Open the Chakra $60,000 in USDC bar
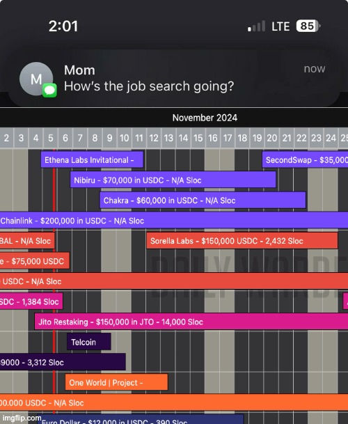This screenshot has height=424, width=348. click(203, 200)
